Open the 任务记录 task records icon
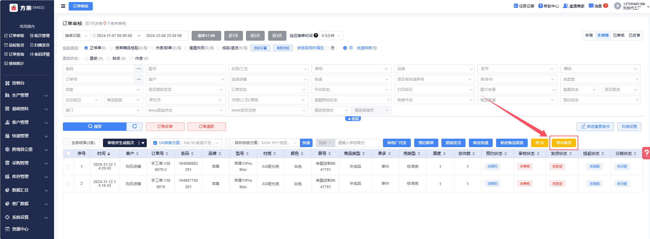650x239 pixels. pos(516,6)
